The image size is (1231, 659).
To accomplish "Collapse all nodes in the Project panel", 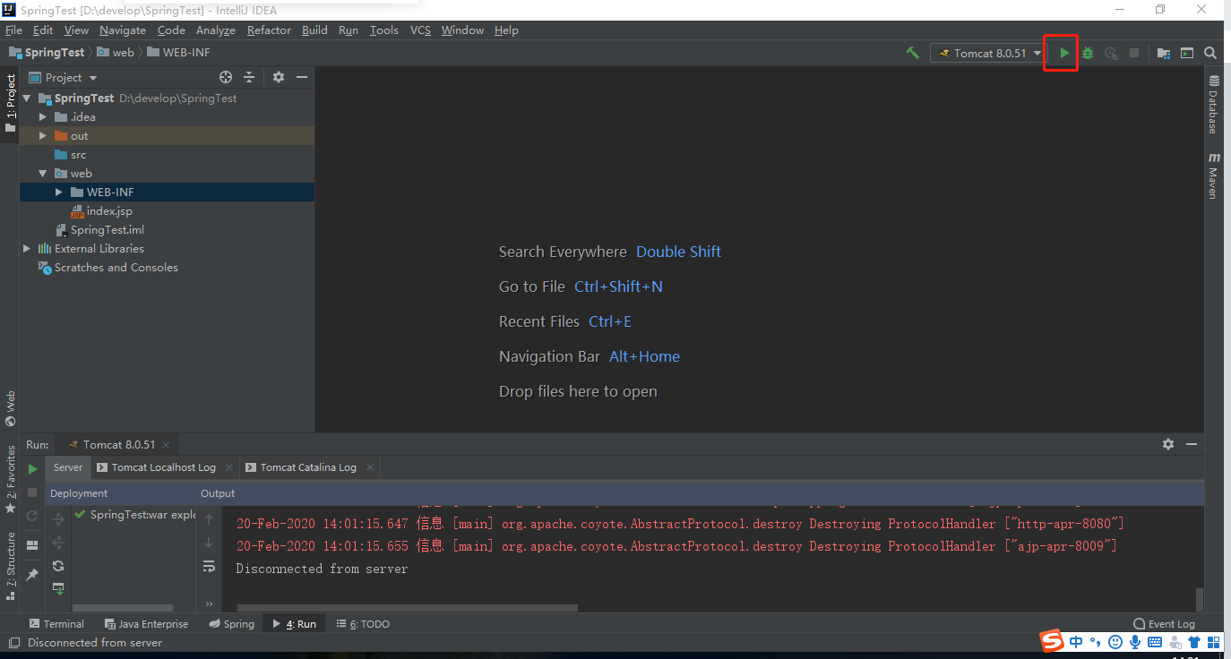I will 249,77.
